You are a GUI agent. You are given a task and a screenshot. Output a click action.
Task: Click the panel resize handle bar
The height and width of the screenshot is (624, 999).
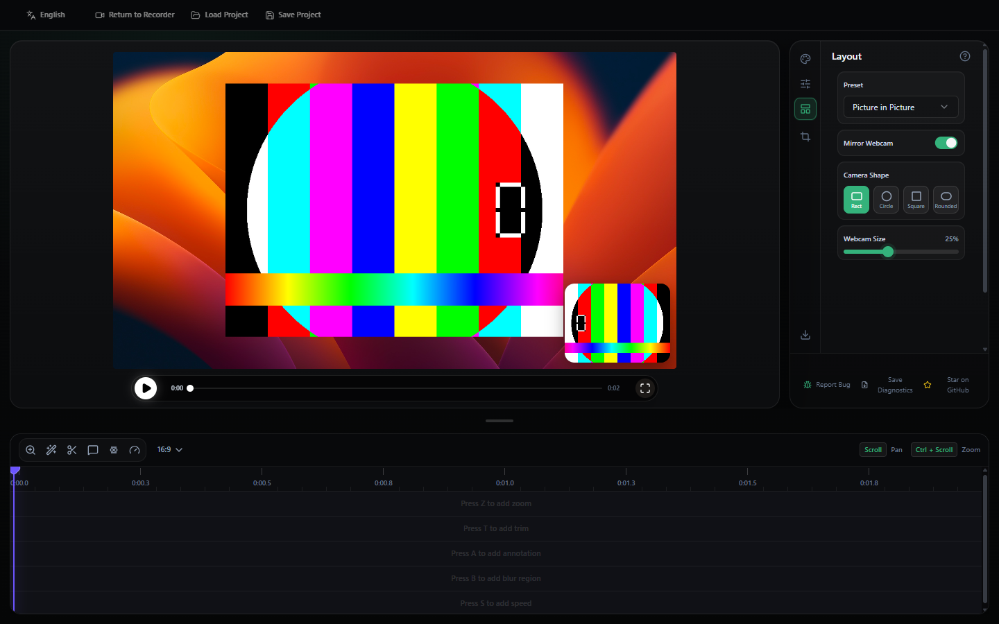499,421
